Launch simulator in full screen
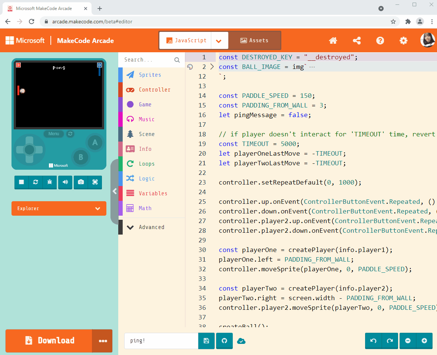Image resolution: width=437 pixels, height=355 pixels. pos(95,182)
